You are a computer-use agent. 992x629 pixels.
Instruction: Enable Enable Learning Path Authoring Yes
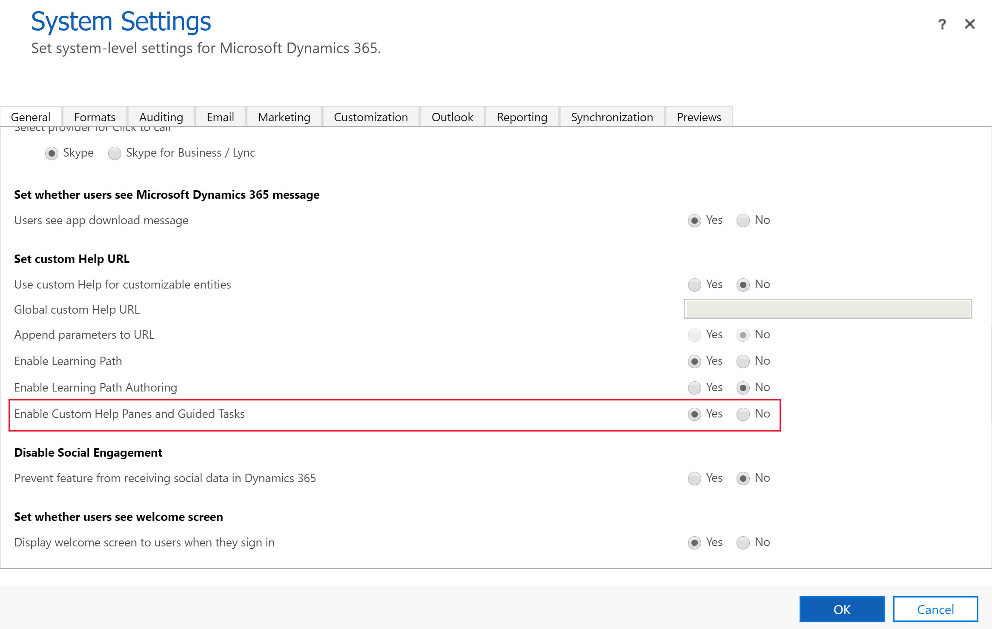point(694,387)
